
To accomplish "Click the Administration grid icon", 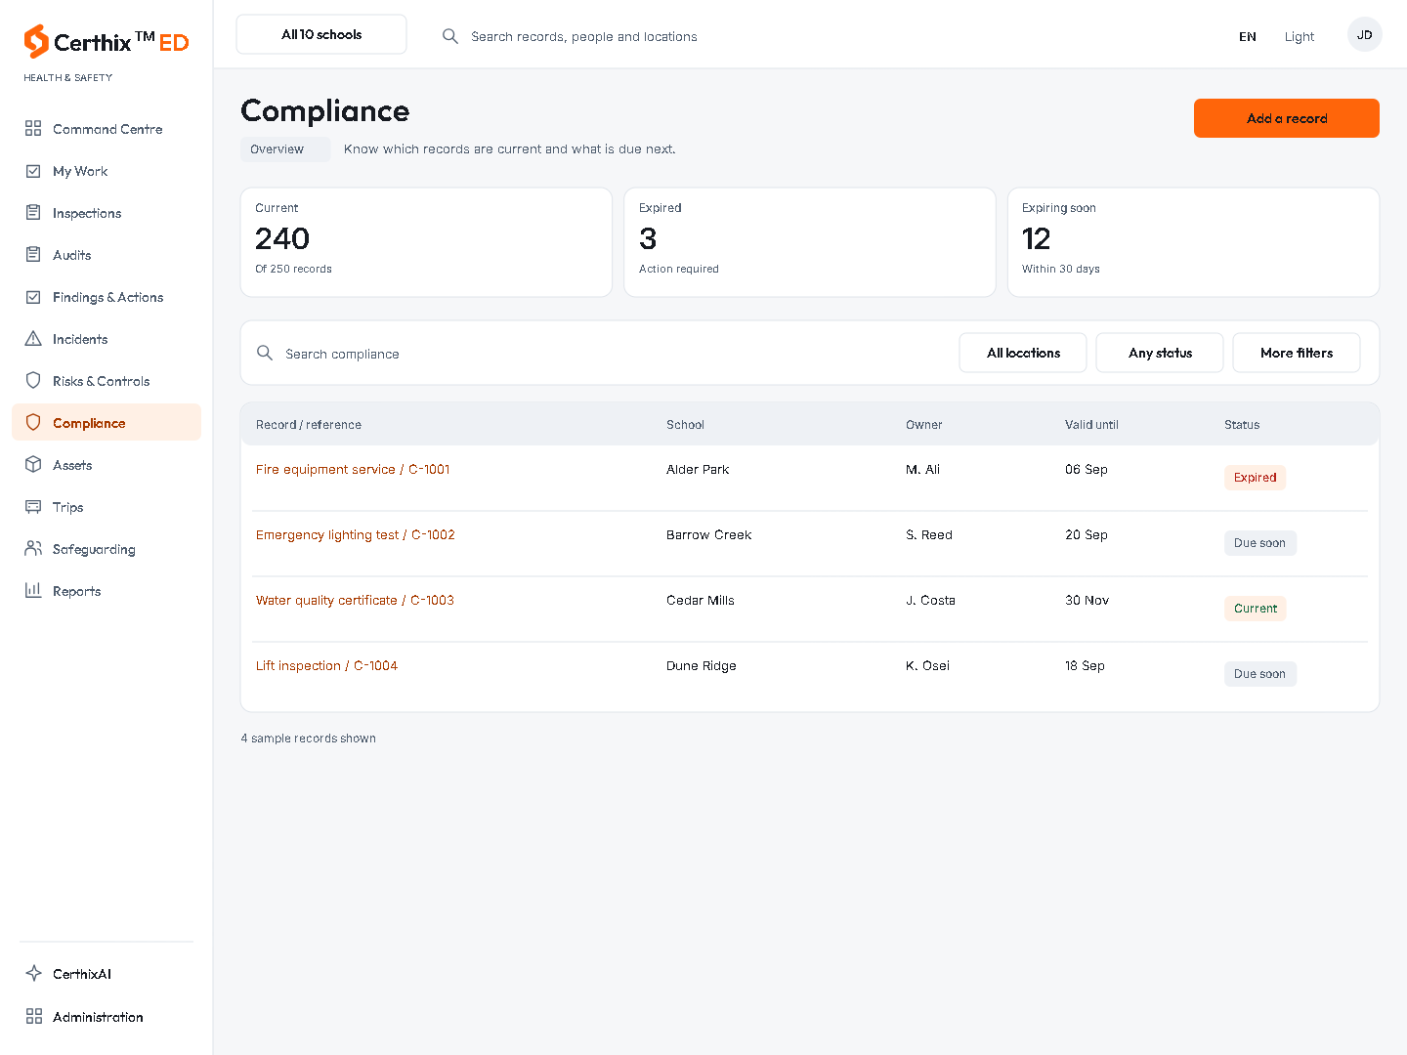I will (33, 1017).
